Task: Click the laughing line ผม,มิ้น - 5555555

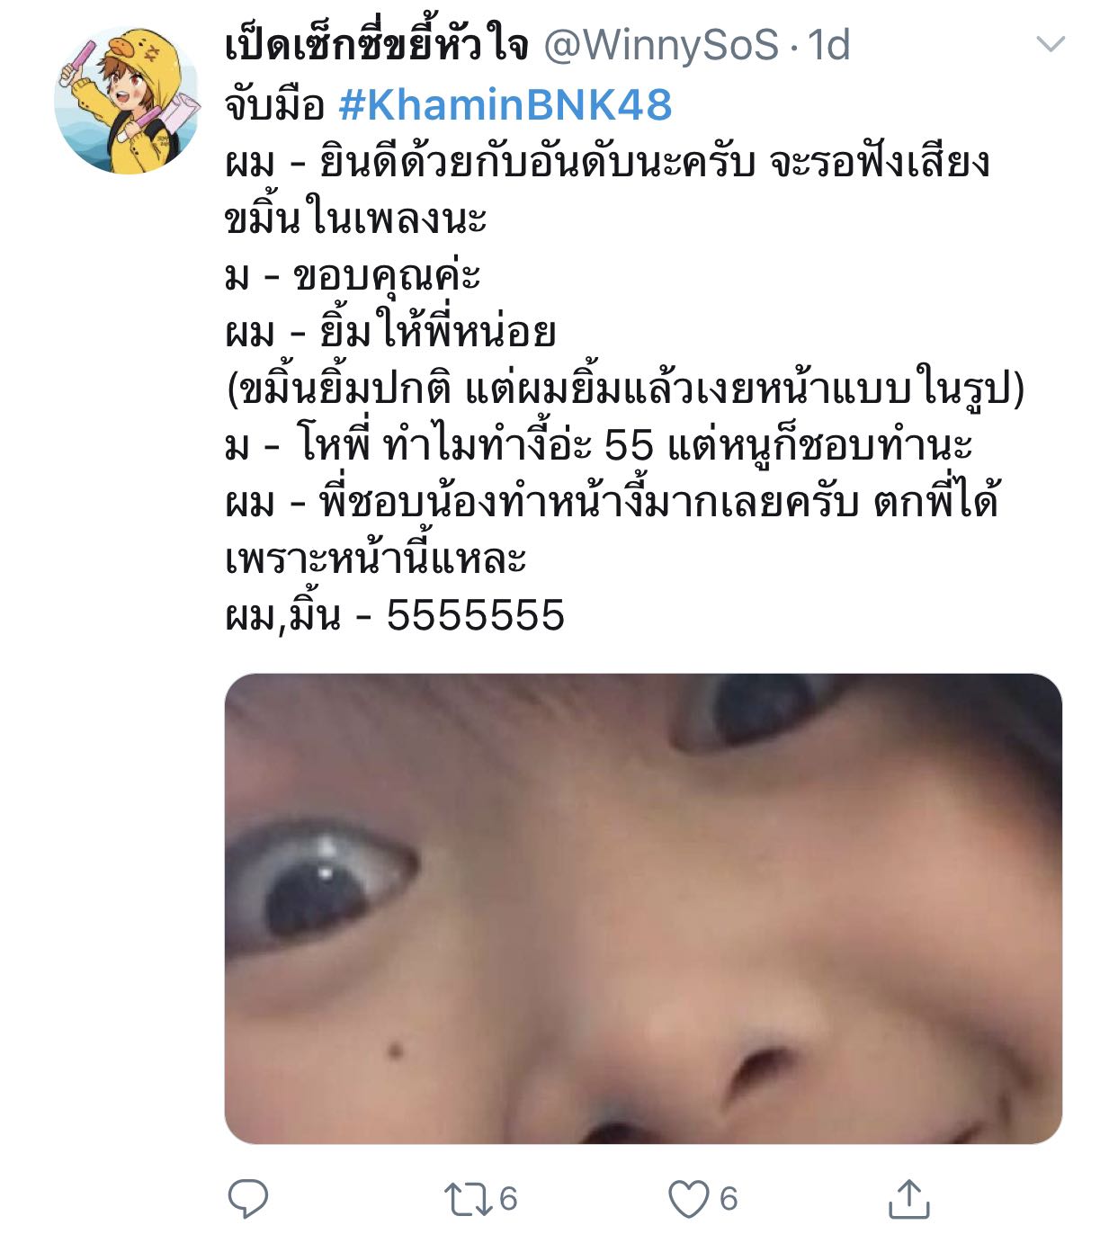Action: click(395, 616)
